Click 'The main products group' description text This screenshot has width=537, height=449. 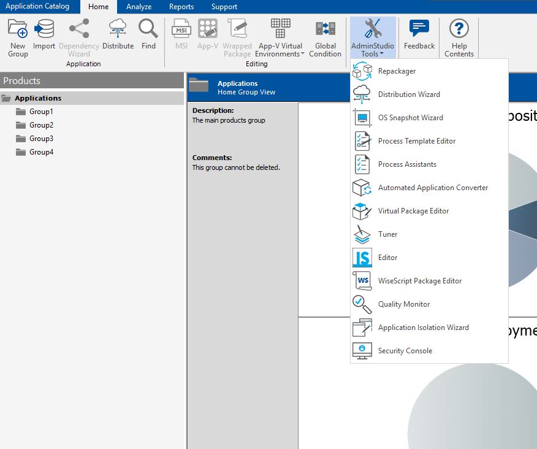(x=229, y=120)
